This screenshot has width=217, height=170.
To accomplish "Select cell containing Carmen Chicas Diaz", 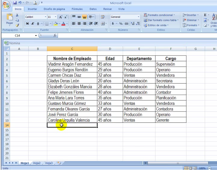I will pyautogui.click(x=72, y=75).
